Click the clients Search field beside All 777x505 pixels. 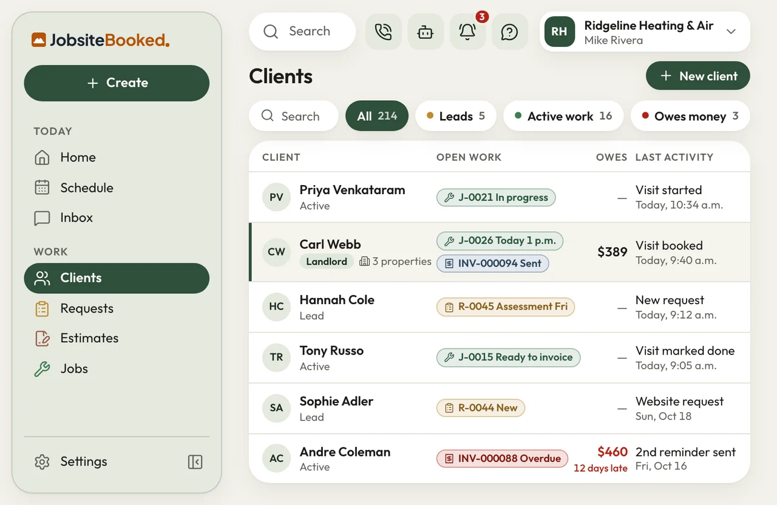coord(294,116)
